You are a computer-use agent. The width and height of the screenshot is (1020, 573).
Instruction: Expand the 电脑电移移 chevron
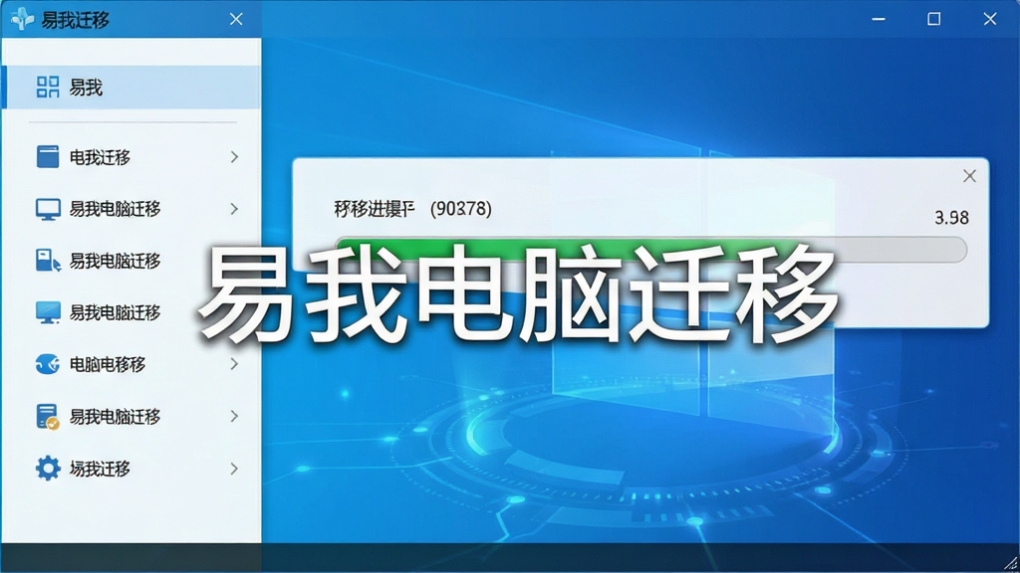[x=234, y=364]
